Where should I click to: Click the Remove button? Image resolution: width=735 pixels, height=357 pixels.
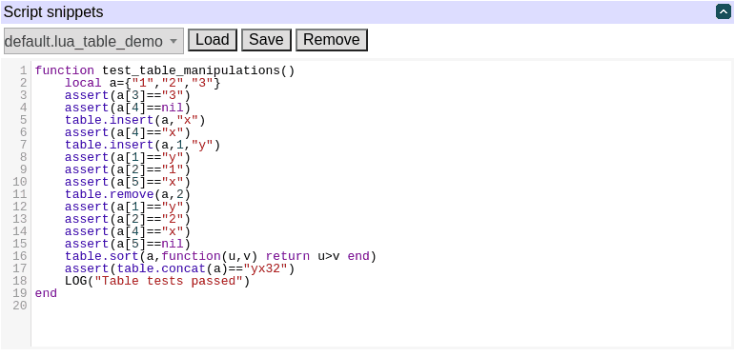(332, 40)
